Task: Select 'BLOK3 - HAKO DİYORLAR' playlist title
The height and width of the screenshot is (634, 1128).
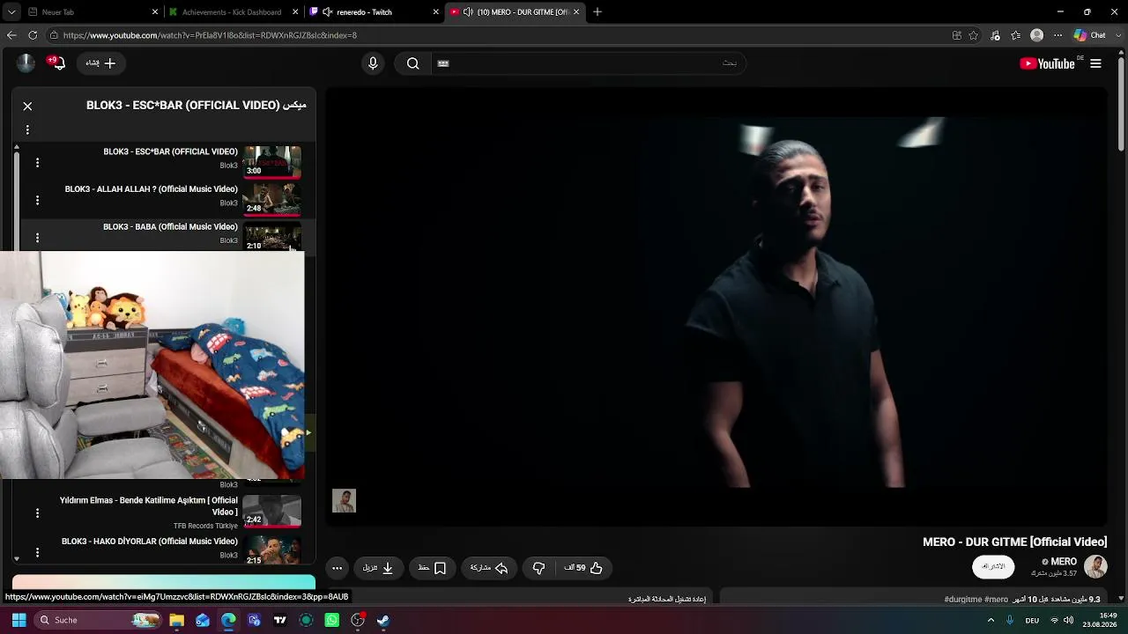Action: (x=150, y=542)
